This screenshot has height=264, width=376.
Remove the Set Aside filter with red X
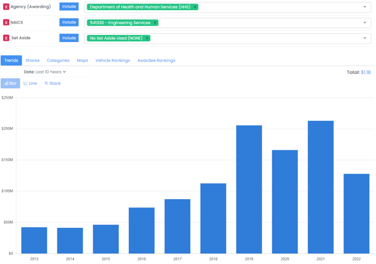6,38
